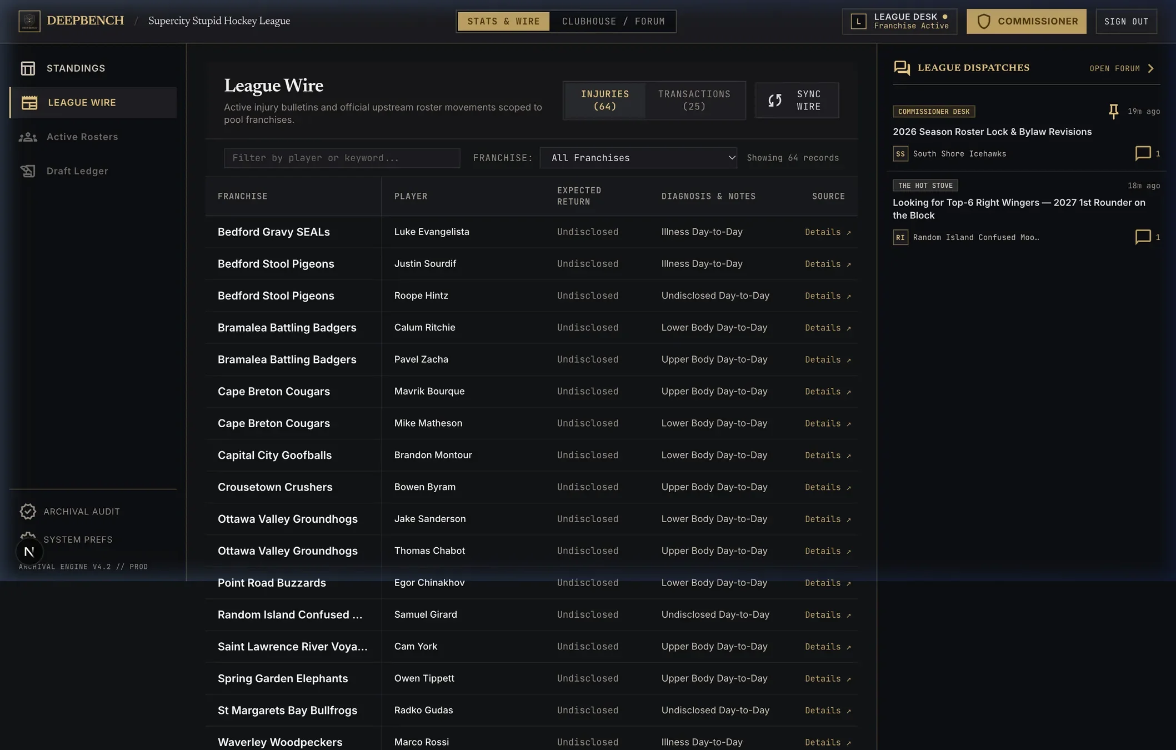Expand the All Franchises dropdown
Viewport: 1176px width, 750px height.
638,158
